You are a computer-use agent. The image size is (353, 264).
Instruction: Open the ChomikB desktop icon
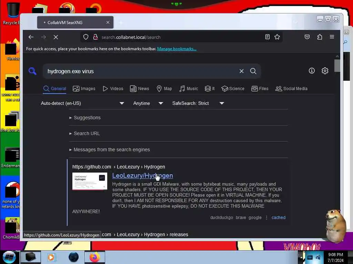[x=11, y=228]
